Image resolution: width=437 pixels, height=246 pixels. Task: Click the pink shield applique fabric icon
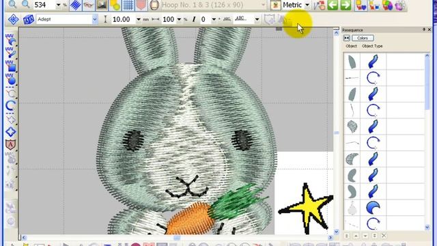click(141, 5)
